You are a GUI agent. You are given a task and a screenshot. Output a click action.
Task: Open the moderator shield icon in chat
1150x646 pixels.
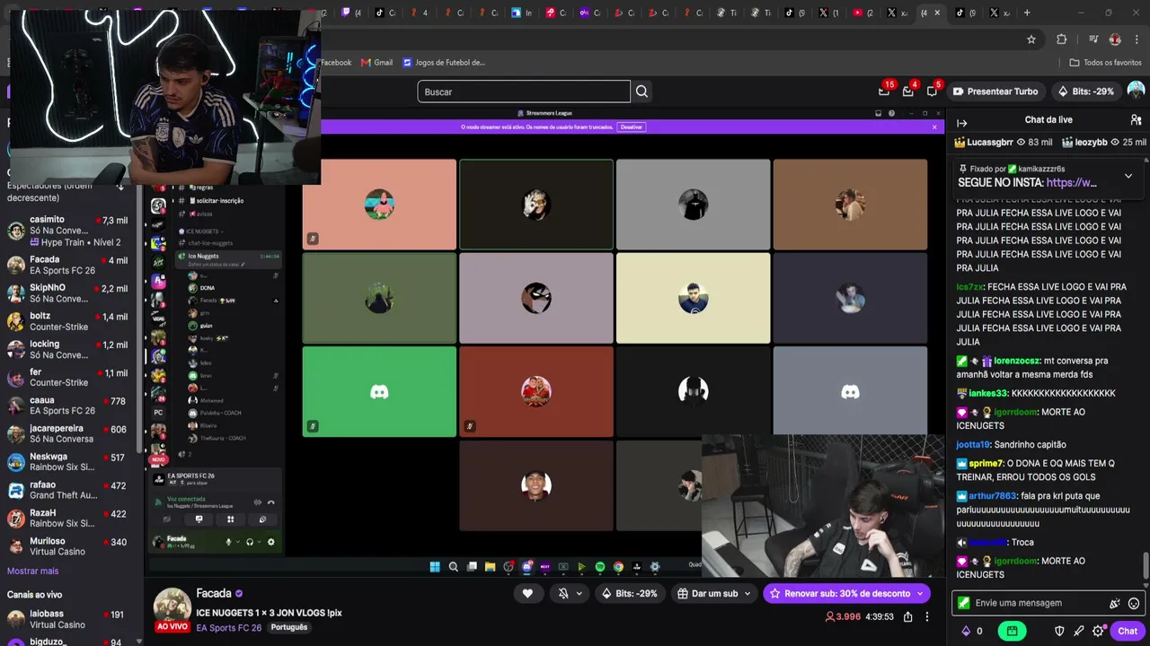click(x=1059, y=631)
